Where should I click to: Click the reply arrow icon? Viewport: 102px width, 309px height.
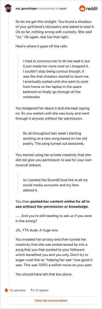(x=32, y=290)
